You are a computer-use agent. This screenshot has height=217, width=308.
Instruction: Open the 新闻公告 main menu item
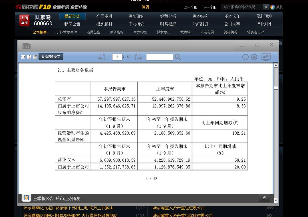72,24
